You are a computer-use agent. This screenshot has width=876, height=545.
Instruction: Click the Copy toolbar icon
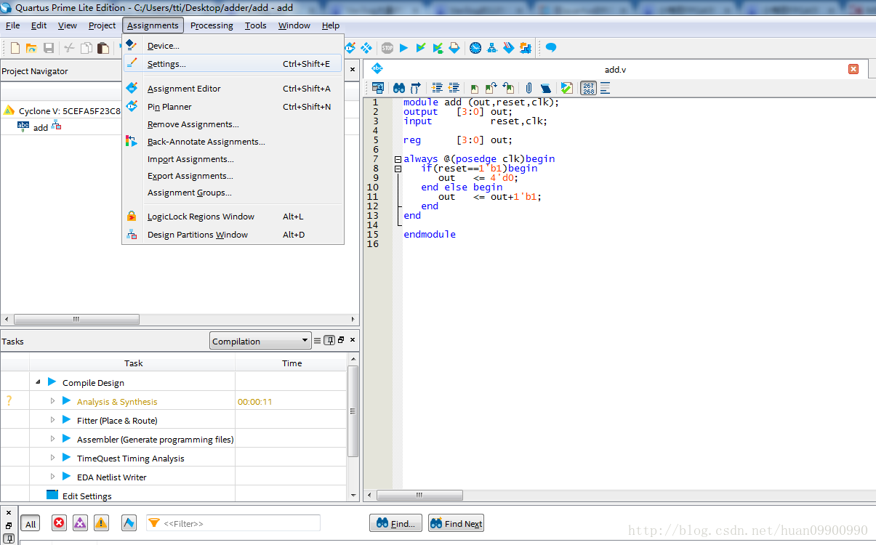click(x=86, y=48)
